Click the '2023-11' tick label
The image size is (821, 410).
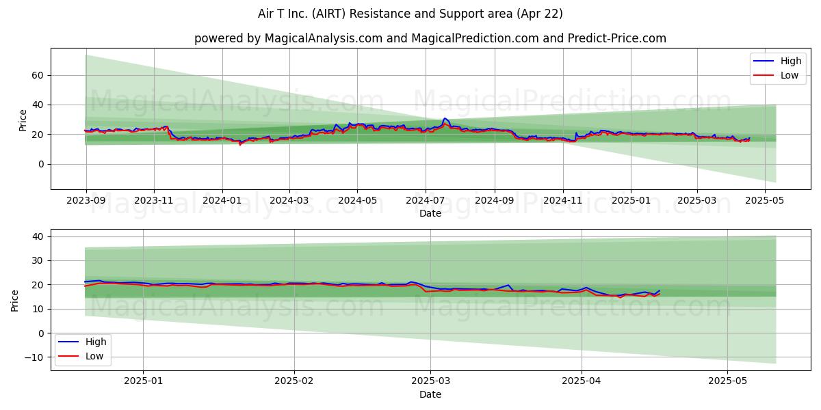tap(154, 200)
